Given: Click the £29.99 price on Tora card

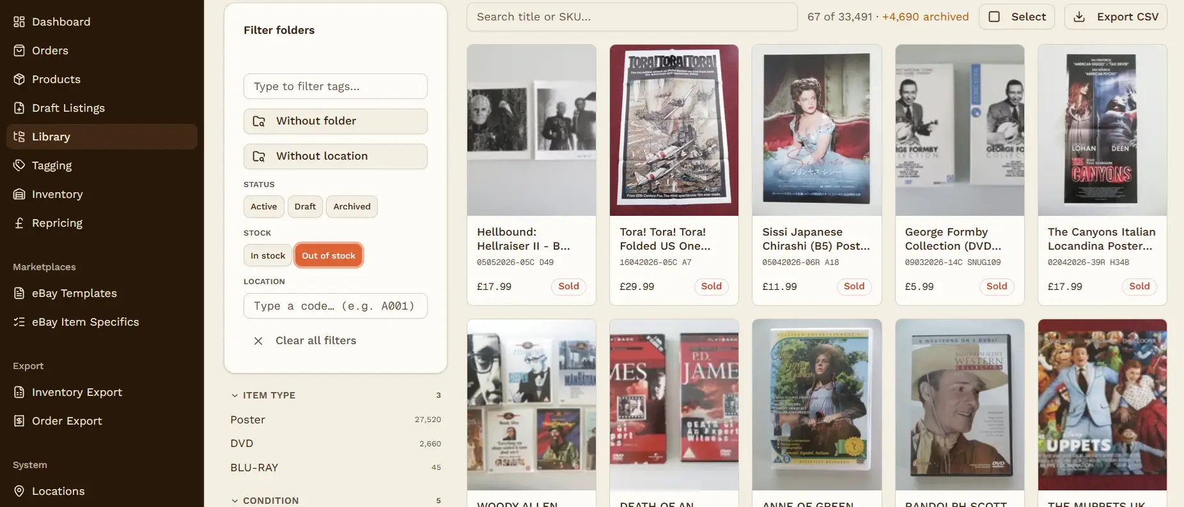Looking at the screenshot, I should coord(637,287).
